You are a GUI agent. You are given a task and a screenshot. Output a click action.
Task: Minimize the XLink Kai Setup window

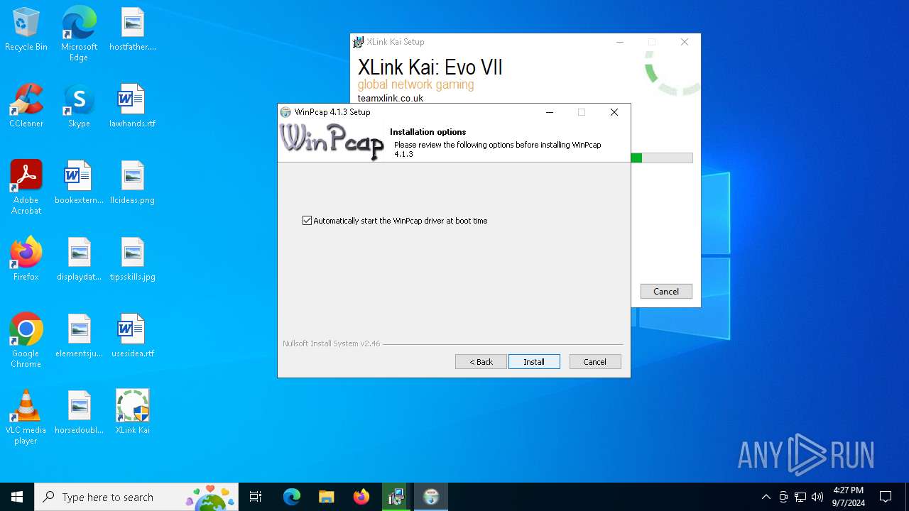tap(620, 42)
